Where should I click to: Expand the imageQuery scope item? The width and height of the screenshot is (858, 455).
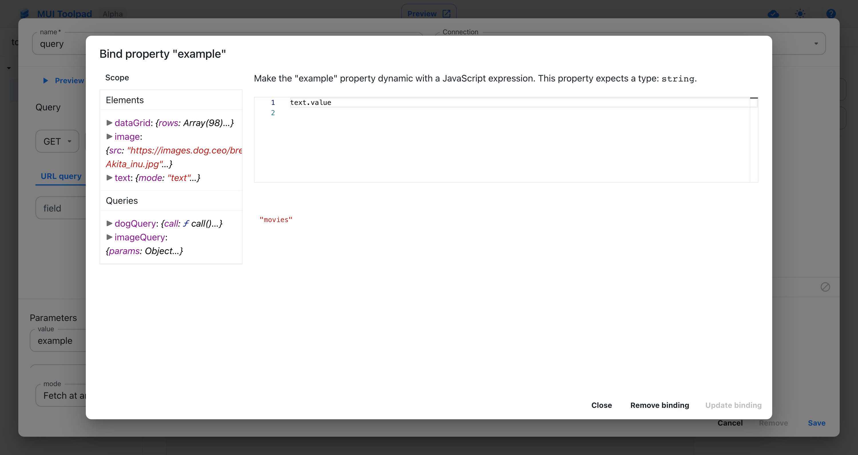109,237
